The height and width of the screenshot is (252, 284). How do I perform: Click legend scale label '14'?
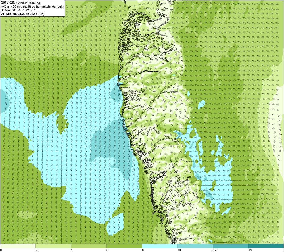click(x=250, y=250)
